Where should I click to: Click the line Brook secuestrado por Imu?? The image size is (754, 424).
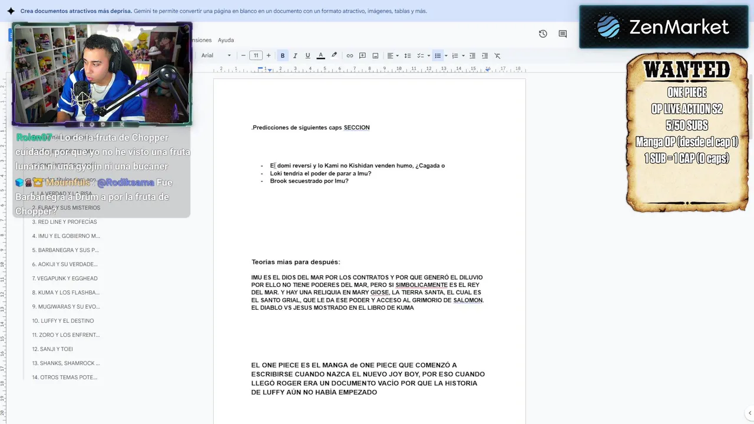coord(309,181)
